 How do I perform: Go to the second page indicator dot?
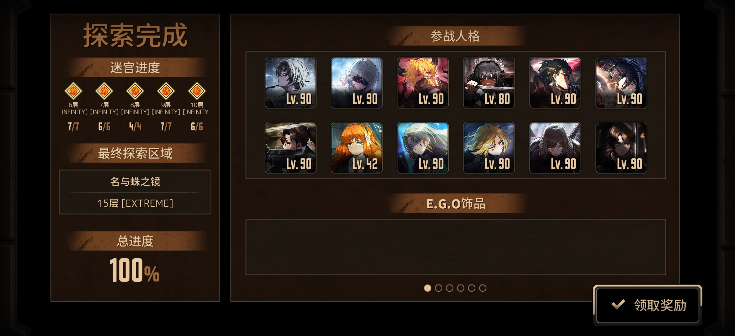coord(439,288)
